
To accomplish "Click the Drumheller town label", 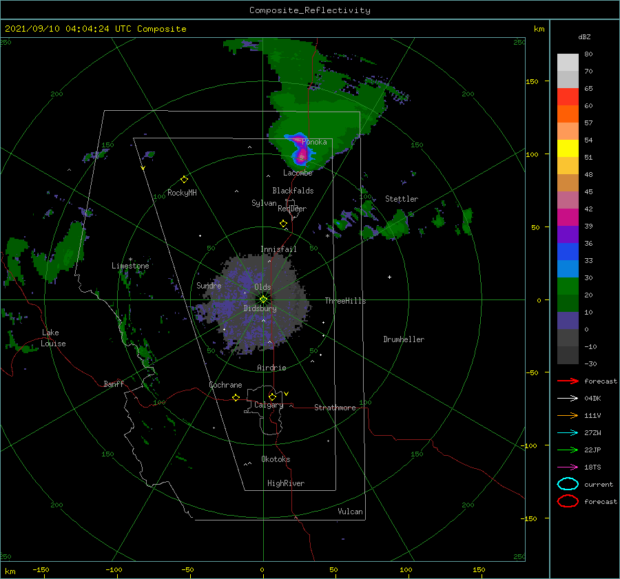I will [x=404, y=339].
